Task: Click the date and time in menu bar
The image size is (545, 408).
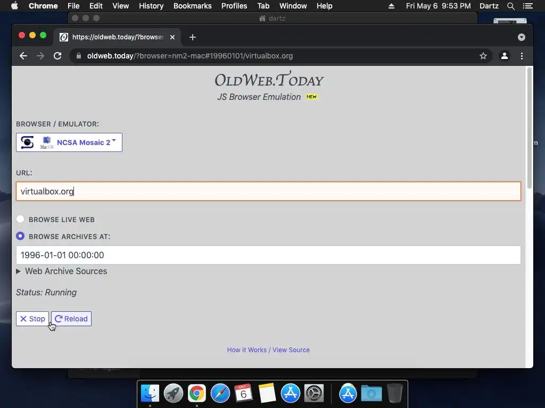Action: (439, 6)
